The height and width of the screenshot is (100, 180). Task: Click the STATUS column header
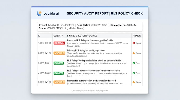137,36
